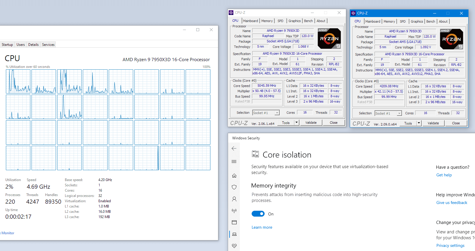Select Graphics tab in right CPU-Z window

[x=417, y=21]
